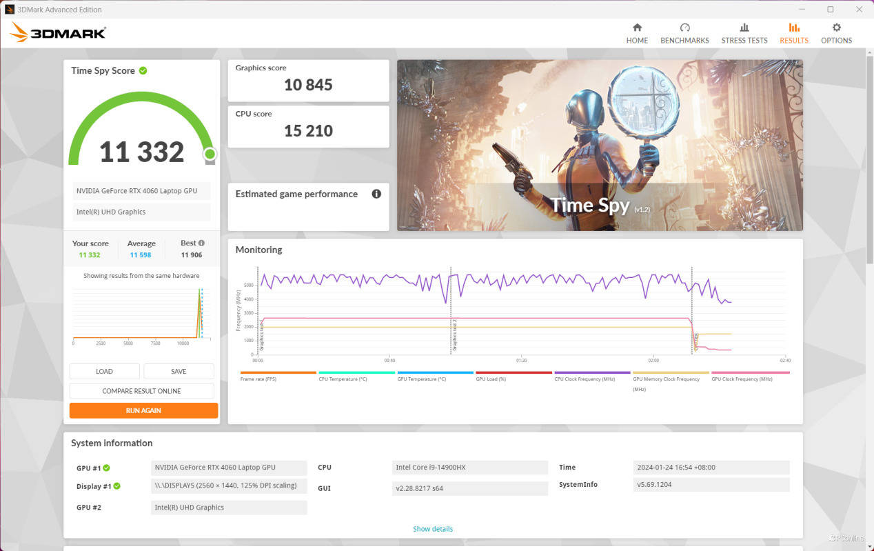
Task: Click the SystemInfo version v5.69.1204
Action: pos(711,485)
